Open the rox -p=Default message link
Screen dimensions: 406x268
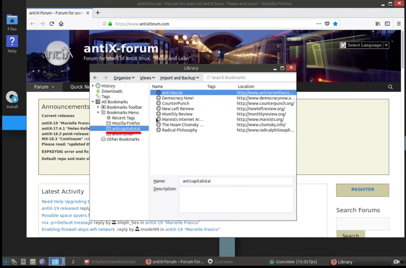tap(67, 222)
